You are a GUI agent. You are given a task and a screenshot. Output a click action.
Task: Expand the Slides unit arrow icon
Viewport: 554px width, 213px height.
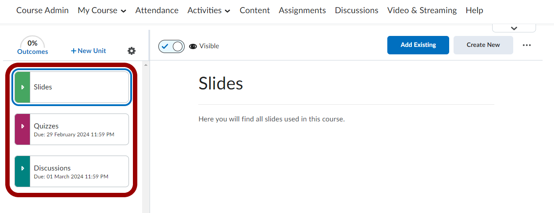(22, 87)
